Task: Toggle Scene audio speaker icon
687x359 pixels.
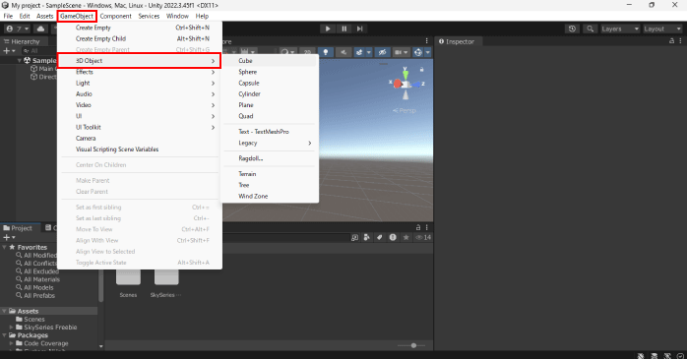Action: [343, 52]
